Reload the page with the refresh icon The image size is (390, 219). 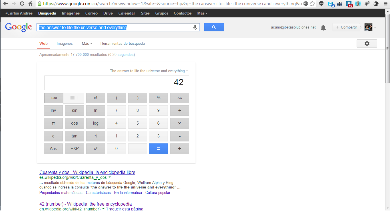pyautogui.click(x=22, y=4)
